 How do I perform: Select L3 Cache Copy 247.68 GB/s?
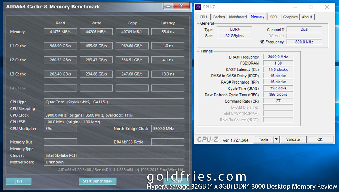point(132,74)
